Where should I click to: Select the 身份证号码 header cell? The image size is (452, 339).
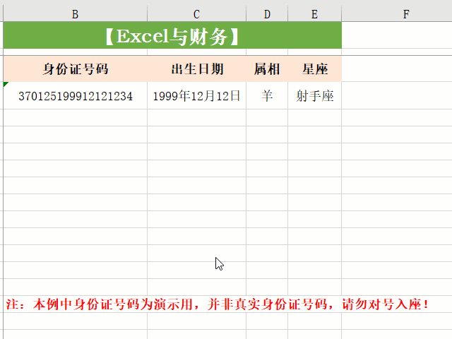(x=76, y=69)
